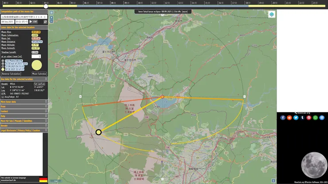The height and width of the screenshot is (184, 328).
Task: Share on Pinterest
Action: pyautogui.click(x=309, y=118)
